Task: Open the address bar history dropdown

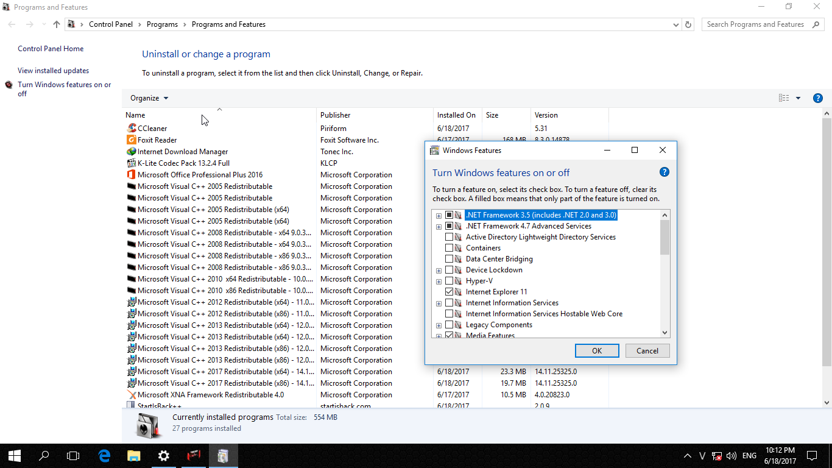Action: (x=676, y=25)
